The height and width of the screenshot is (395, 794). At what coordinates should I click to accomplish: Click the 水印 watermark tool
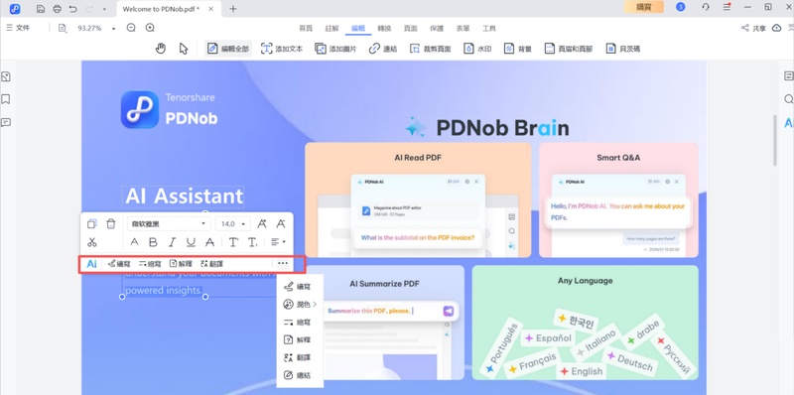click(477, 49)
